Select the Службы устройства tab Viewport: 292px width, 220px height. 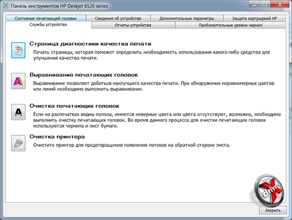[48, 25]
